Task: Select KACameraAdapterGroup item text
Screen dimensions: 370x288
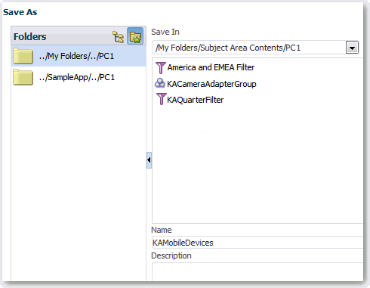Action: pos(211,84)
